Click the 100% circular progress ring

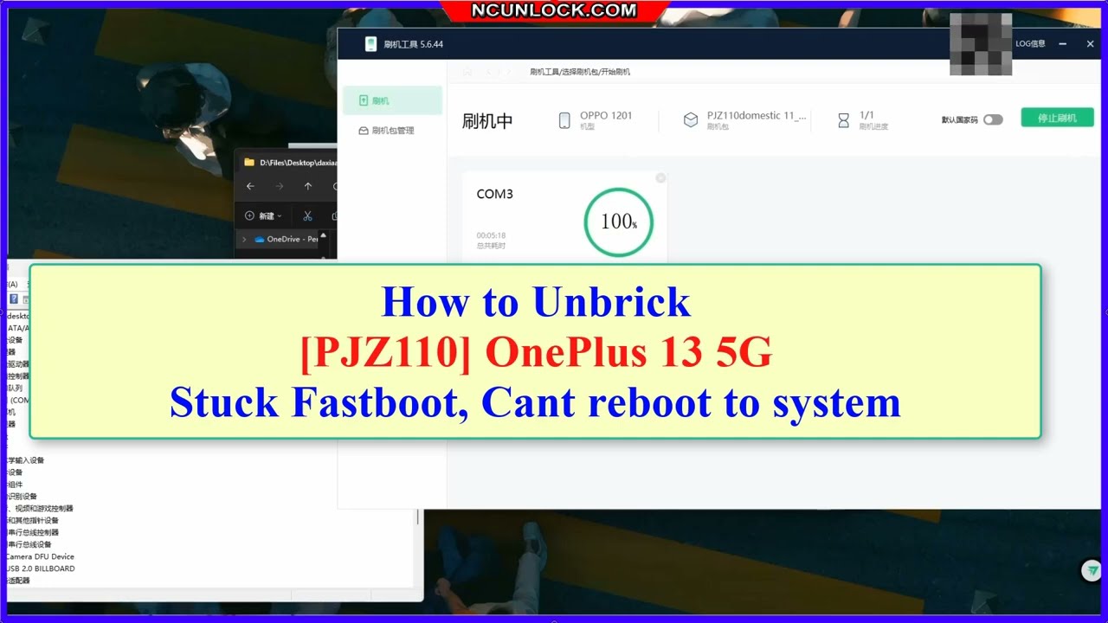(618, 222)
